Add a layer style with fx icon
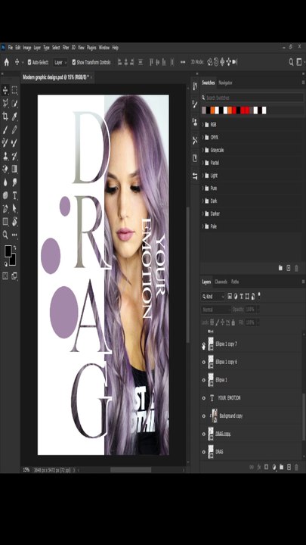Screen dimensions: 306x545 tap(259, 467)
